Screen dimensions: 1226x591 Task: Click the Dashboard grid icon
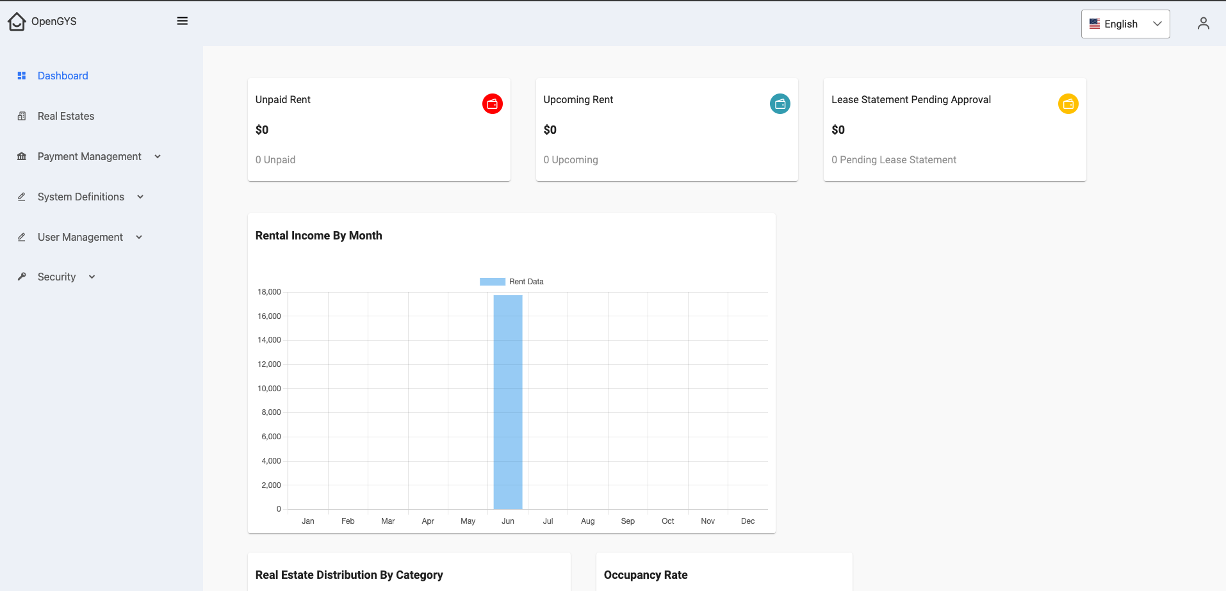22,76
